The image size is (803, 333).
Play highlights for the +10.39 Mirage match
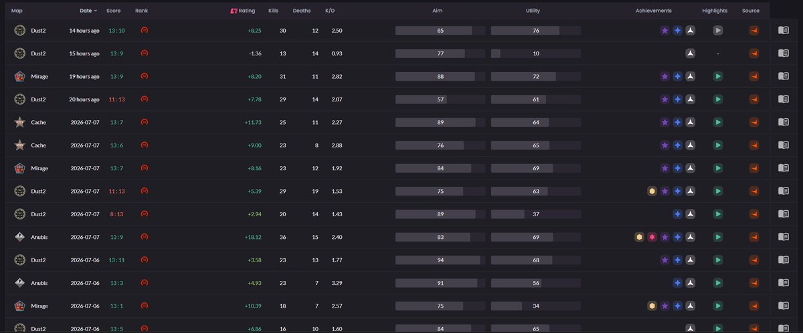(x=717, y=306)
